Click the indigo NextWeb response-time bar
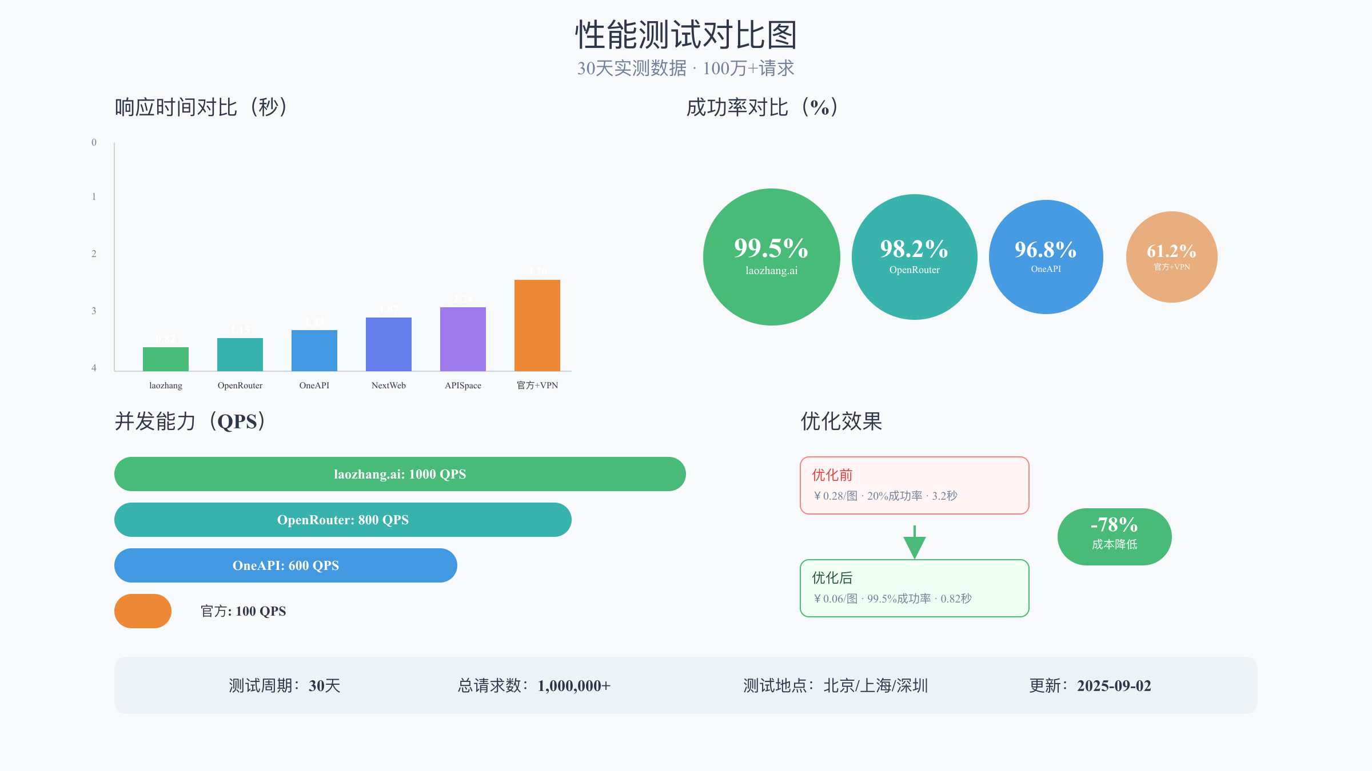Viewport: 1372px width, 771px height. (x=389, y=344)
